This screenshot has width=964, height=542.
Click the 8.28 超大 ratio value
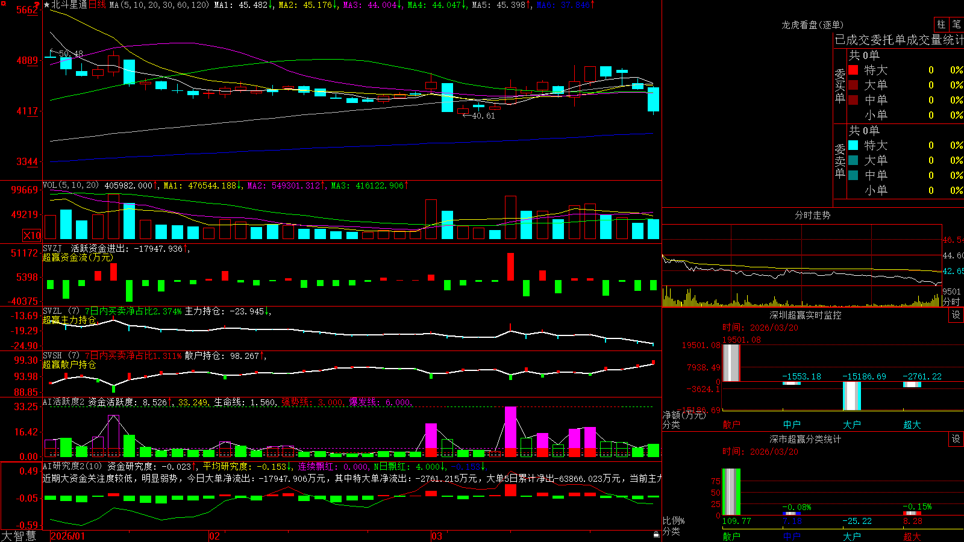913,521
